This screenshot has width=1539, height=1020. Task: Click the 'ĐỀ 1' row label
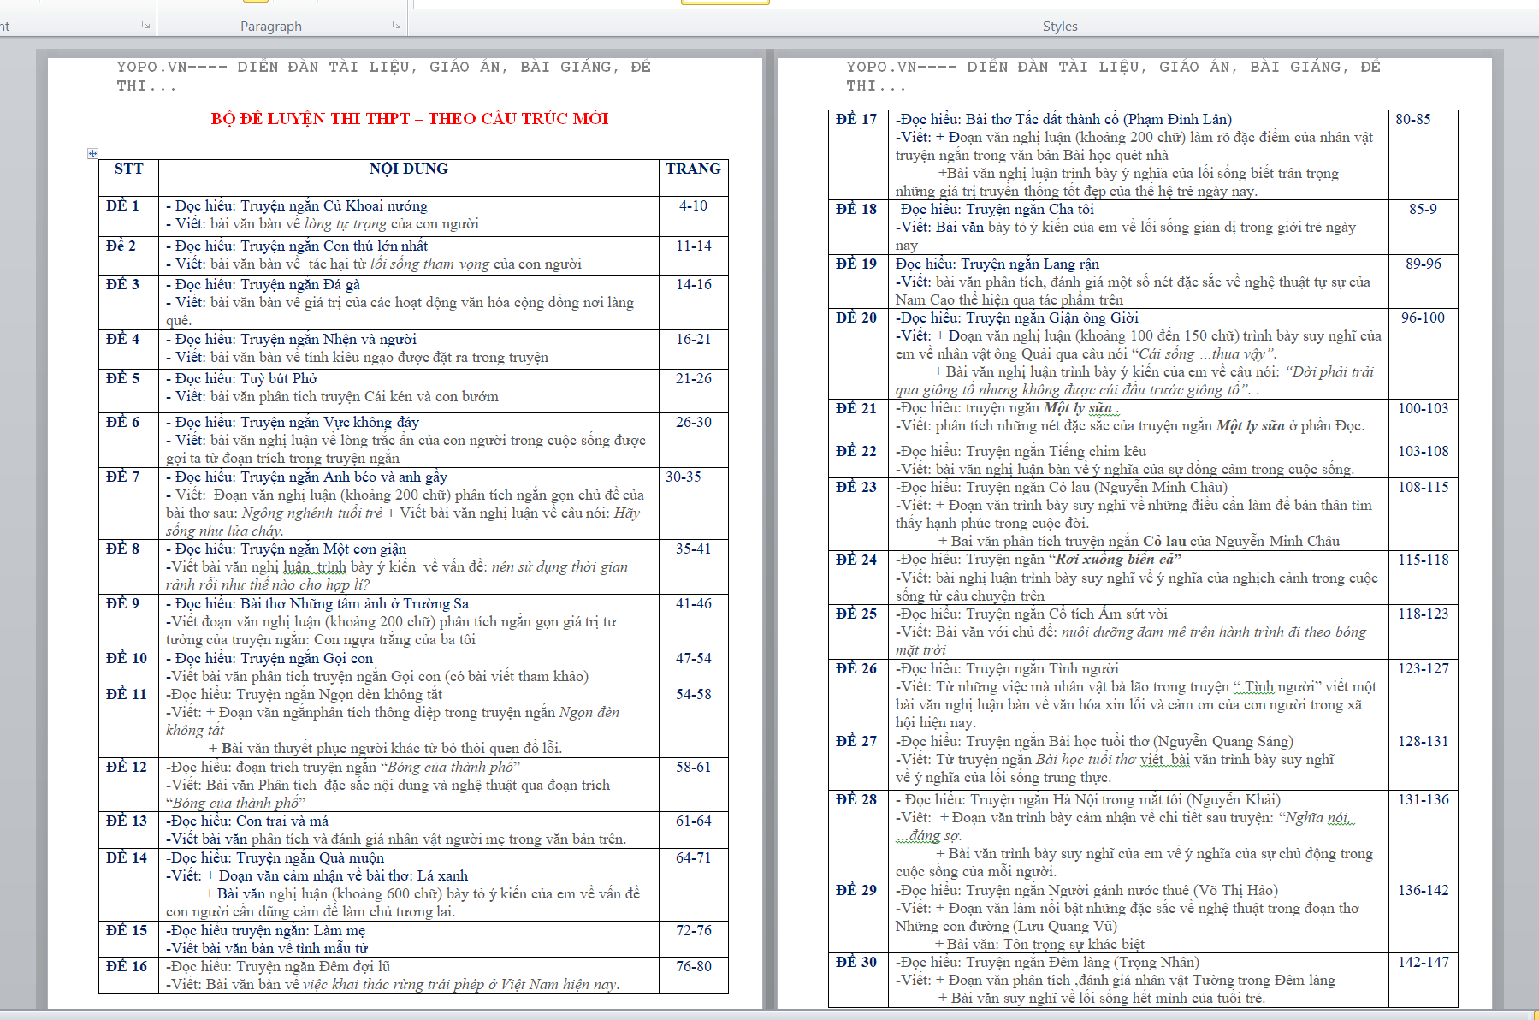click(x=122, y=205)
